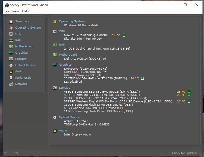Open Motherboard details via its sidebar icon
204x157 pixels.
11,46
